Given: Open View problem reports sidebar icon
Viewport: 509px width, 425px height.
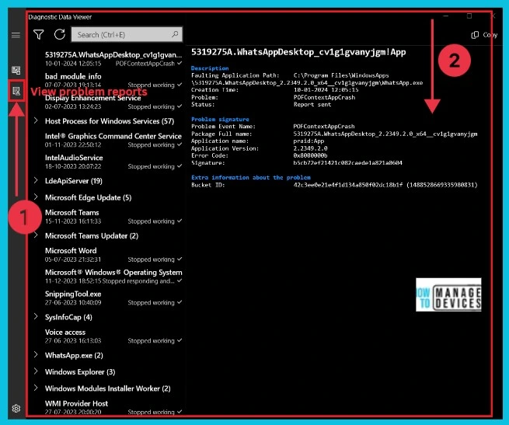Looking at the screenshot, I should [x=16, y=91].
